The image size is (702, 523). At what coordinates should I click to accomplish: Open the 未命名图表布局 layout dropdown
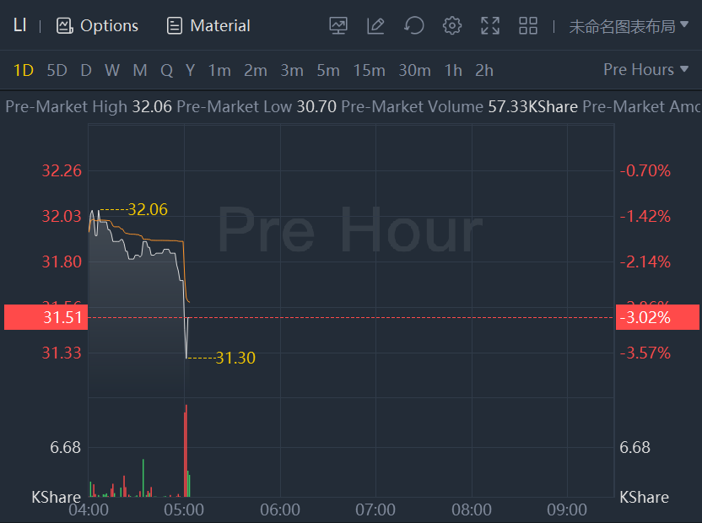[629, 26]
